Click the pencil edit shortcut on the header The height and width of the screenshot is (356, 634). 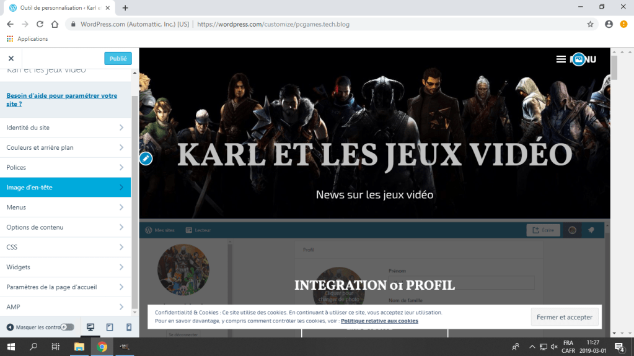pos(146,158)
